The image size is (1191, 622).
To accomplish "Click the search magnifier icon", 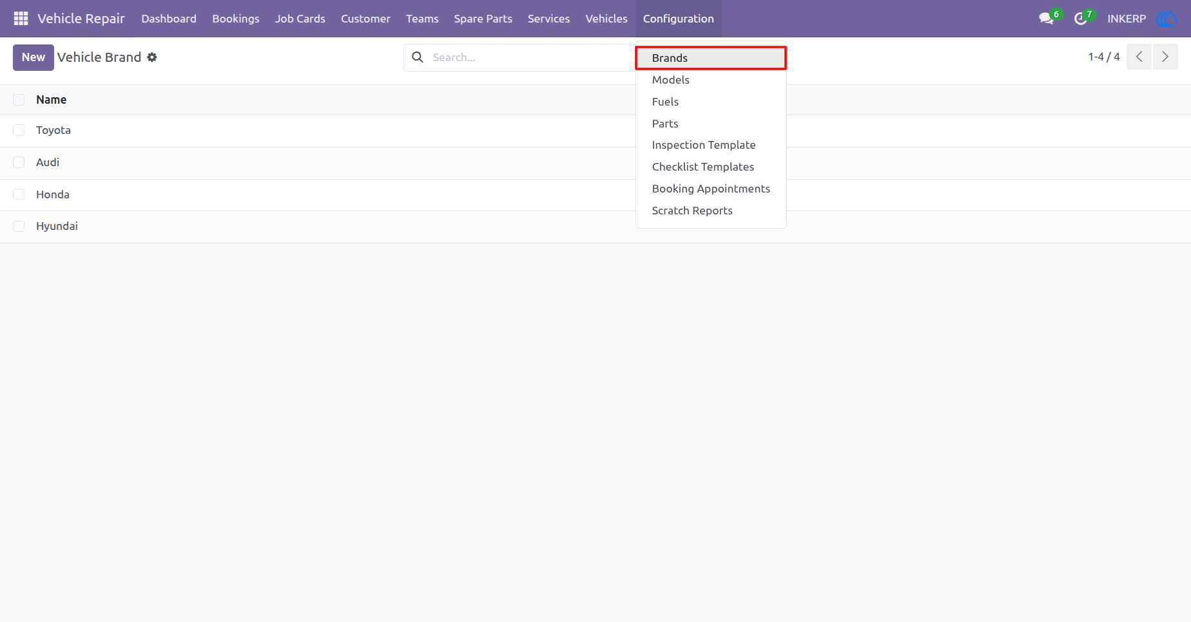I will pyautogui.click(x=418, y=57).
